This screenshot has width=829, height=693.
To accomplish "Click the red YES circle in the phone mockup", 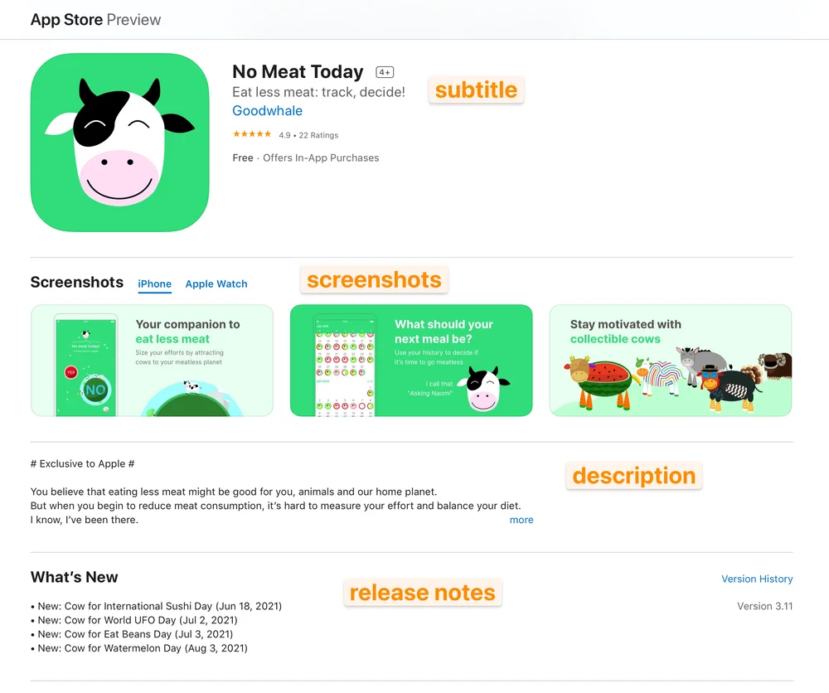I will click(x=70, y=372).
